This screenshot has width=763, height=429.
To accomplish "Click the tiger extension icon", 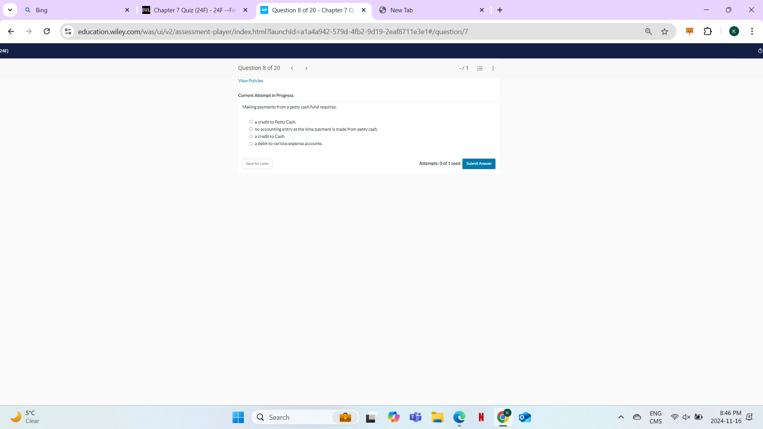I will click(x=690, y=31).
